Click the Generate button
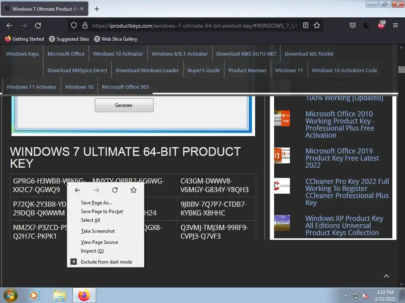 point(124,105)
